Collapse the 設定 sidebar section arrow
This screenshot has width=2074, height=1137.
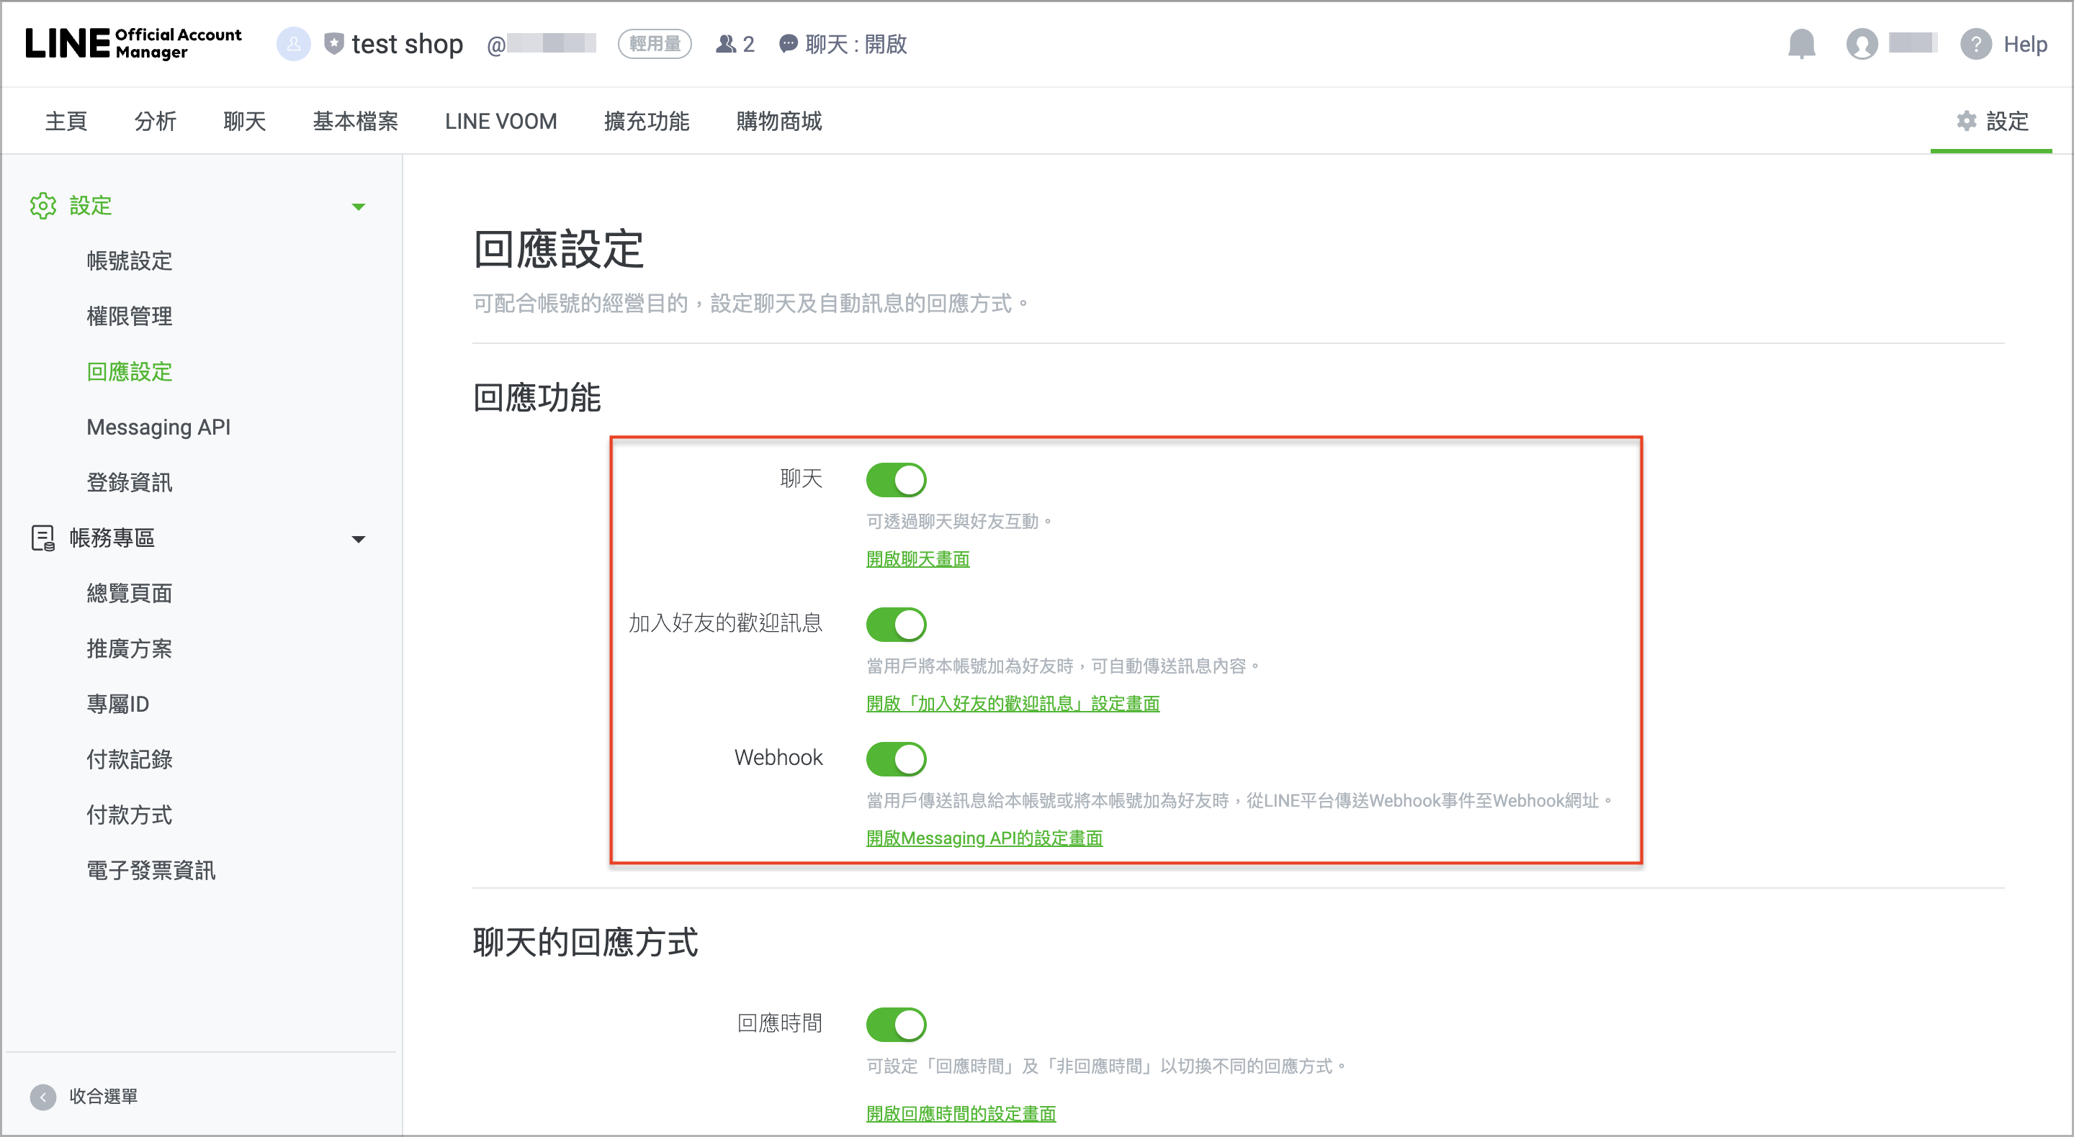[x=359, y=207]
